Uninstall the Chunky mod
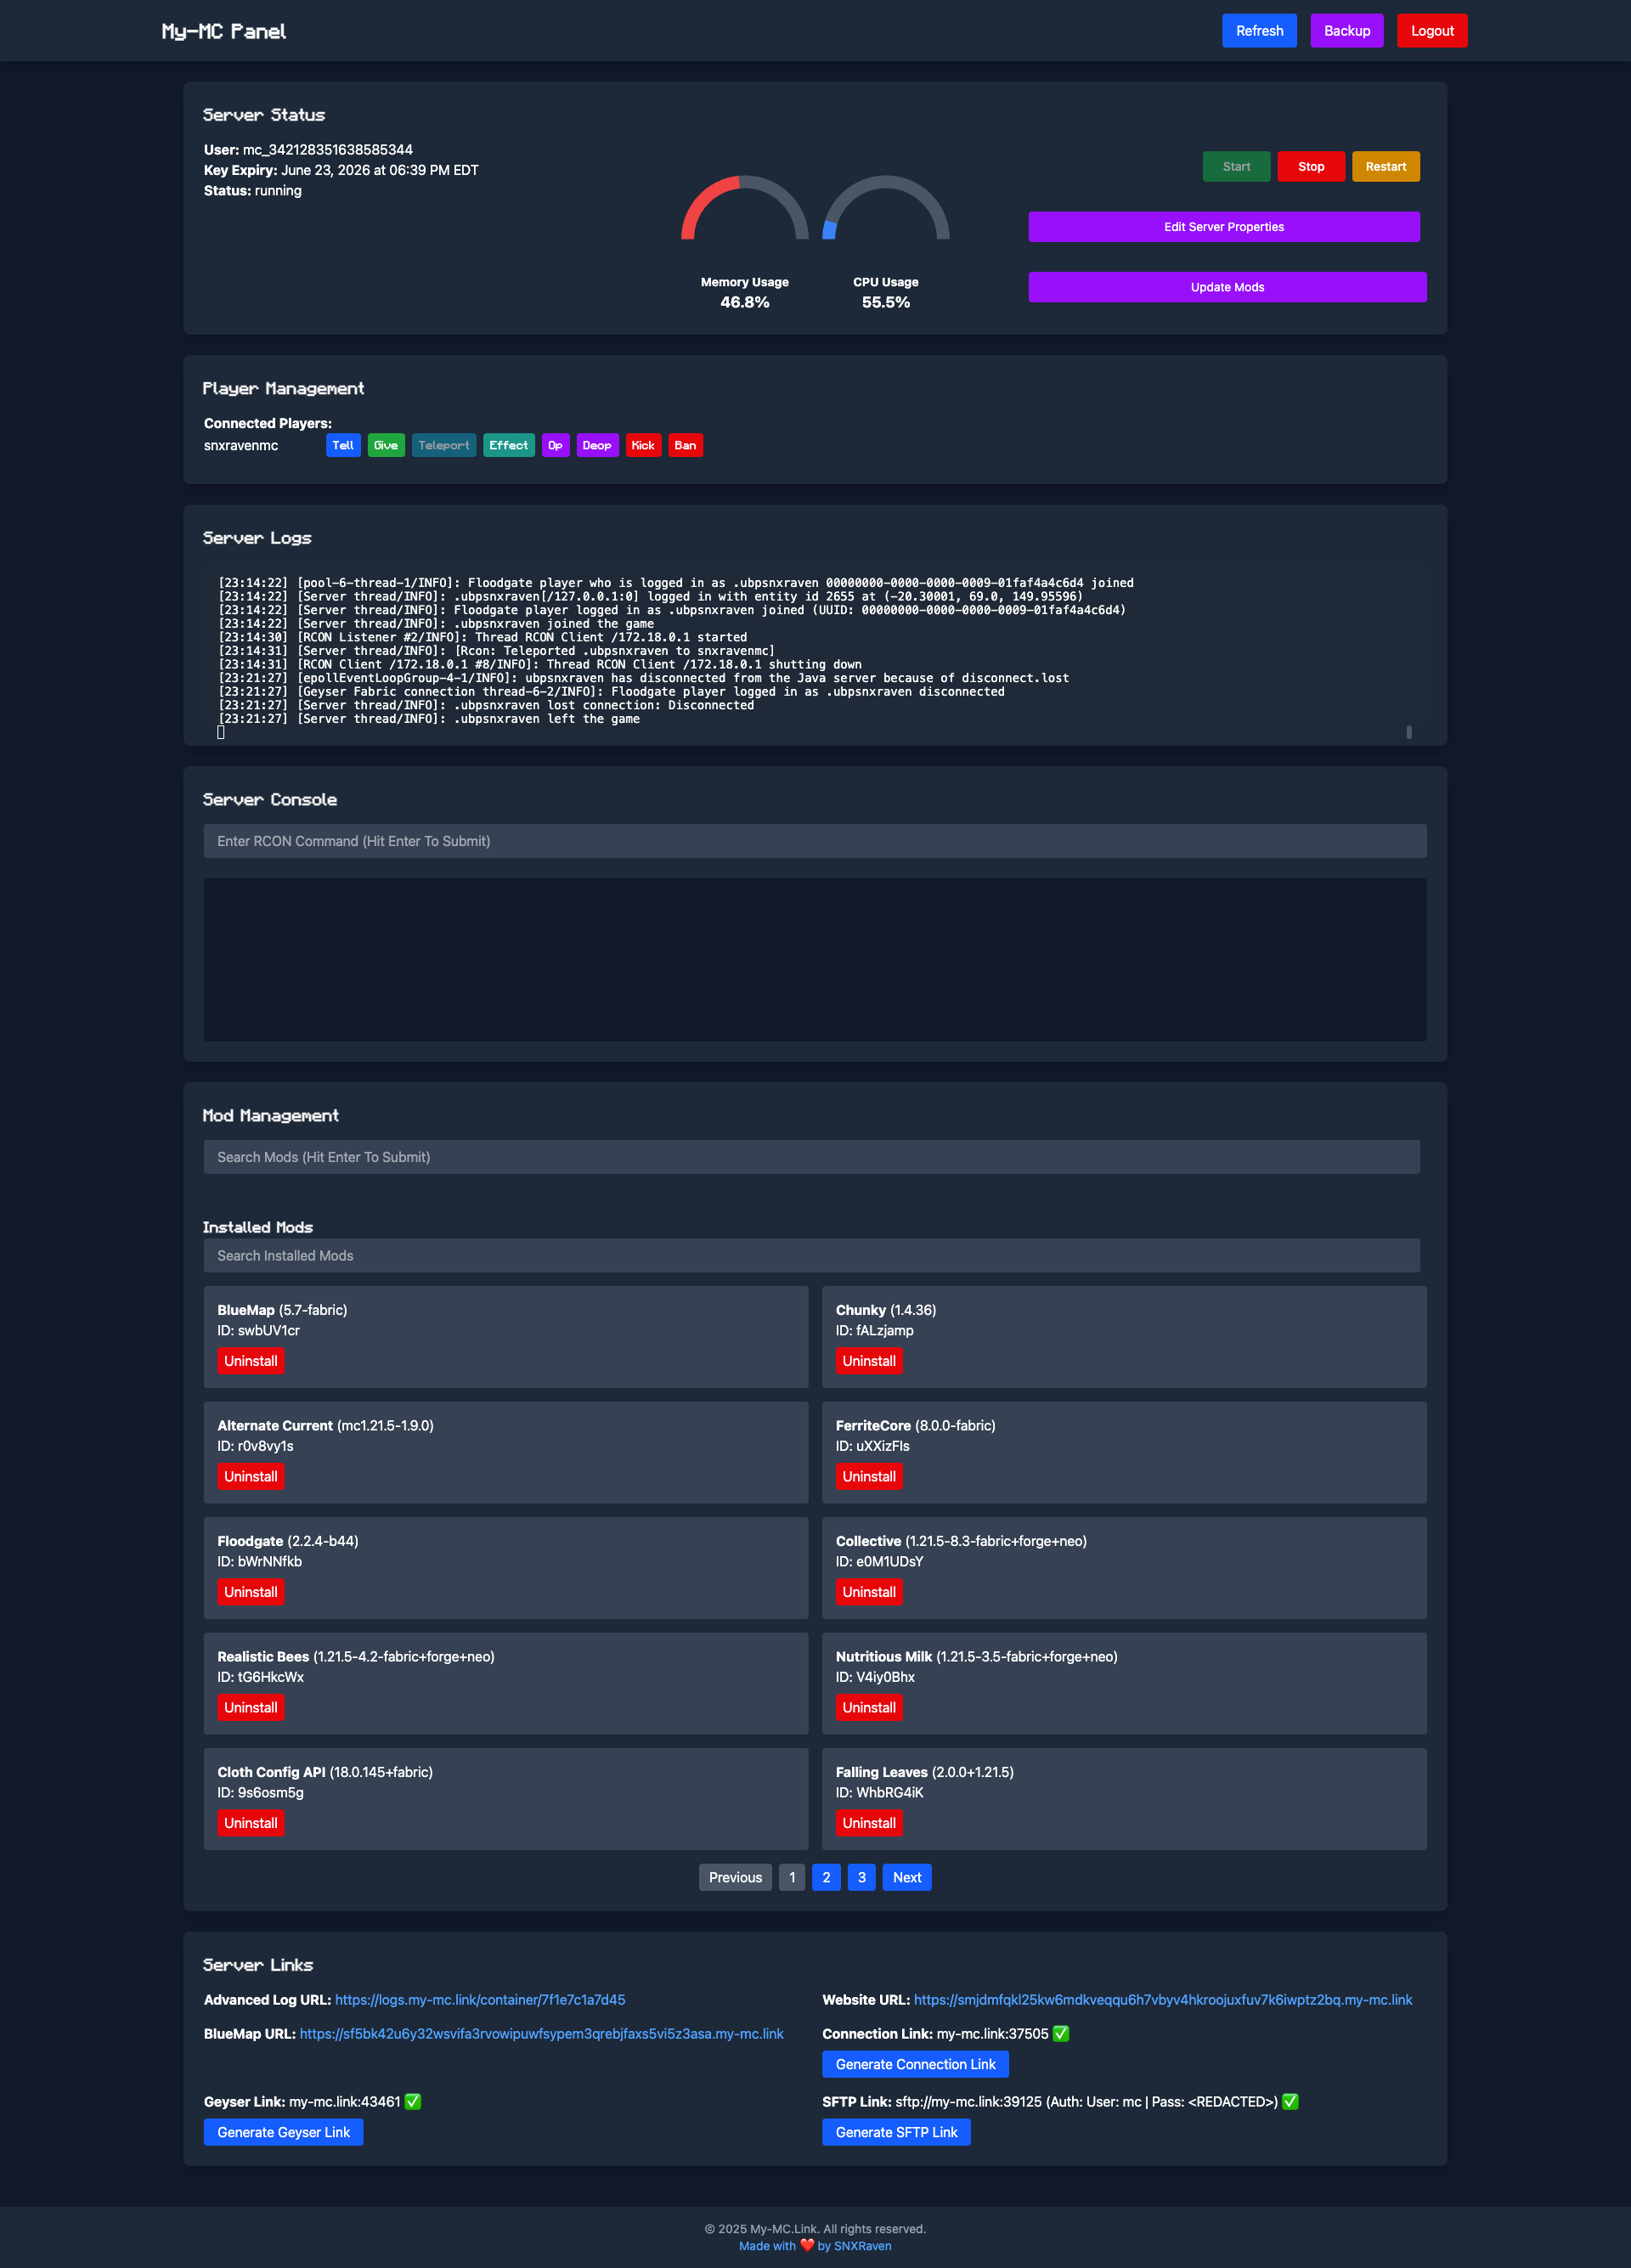The height and width of the screenshot is (2268, 1631). pos(869,1361)
